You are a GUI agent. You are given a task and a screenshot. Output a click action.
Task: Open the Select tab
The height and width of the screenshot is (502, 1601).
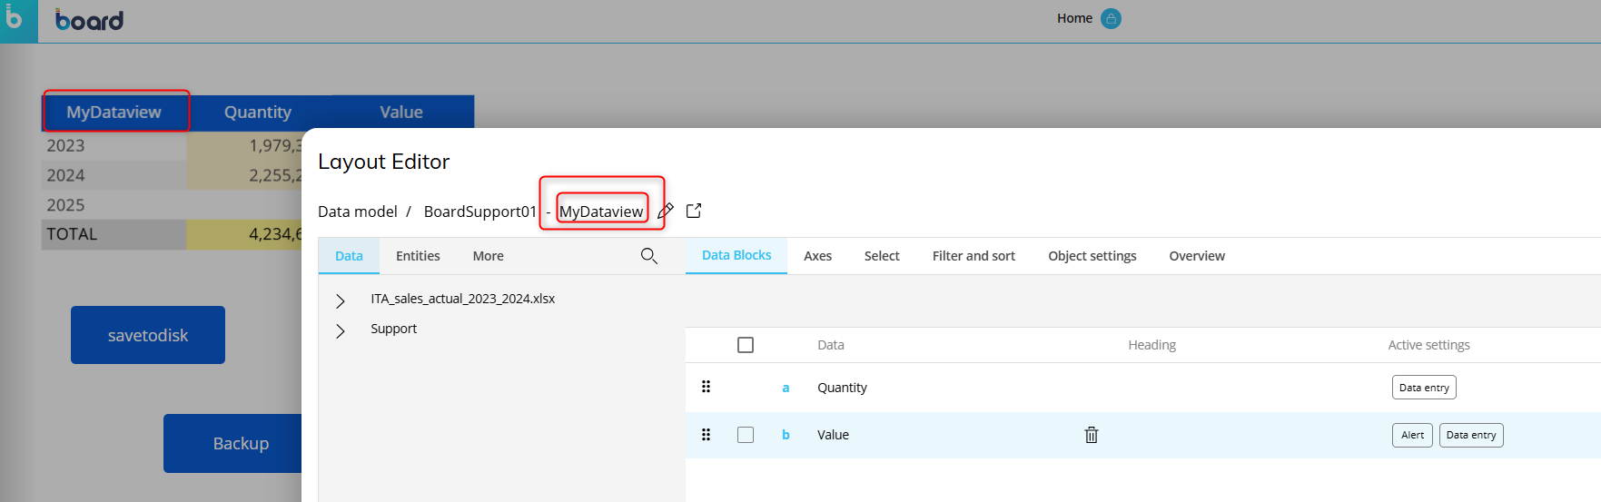click(x=882, y=256)
